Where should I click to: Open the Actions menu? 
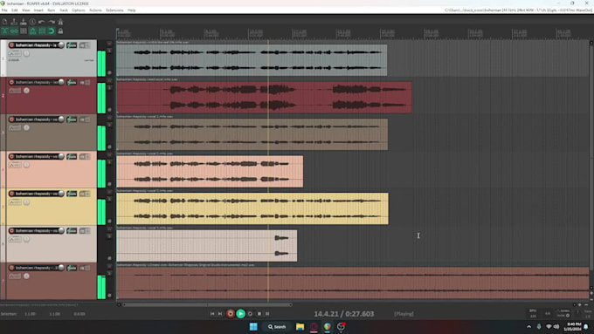tap(95, 10)
